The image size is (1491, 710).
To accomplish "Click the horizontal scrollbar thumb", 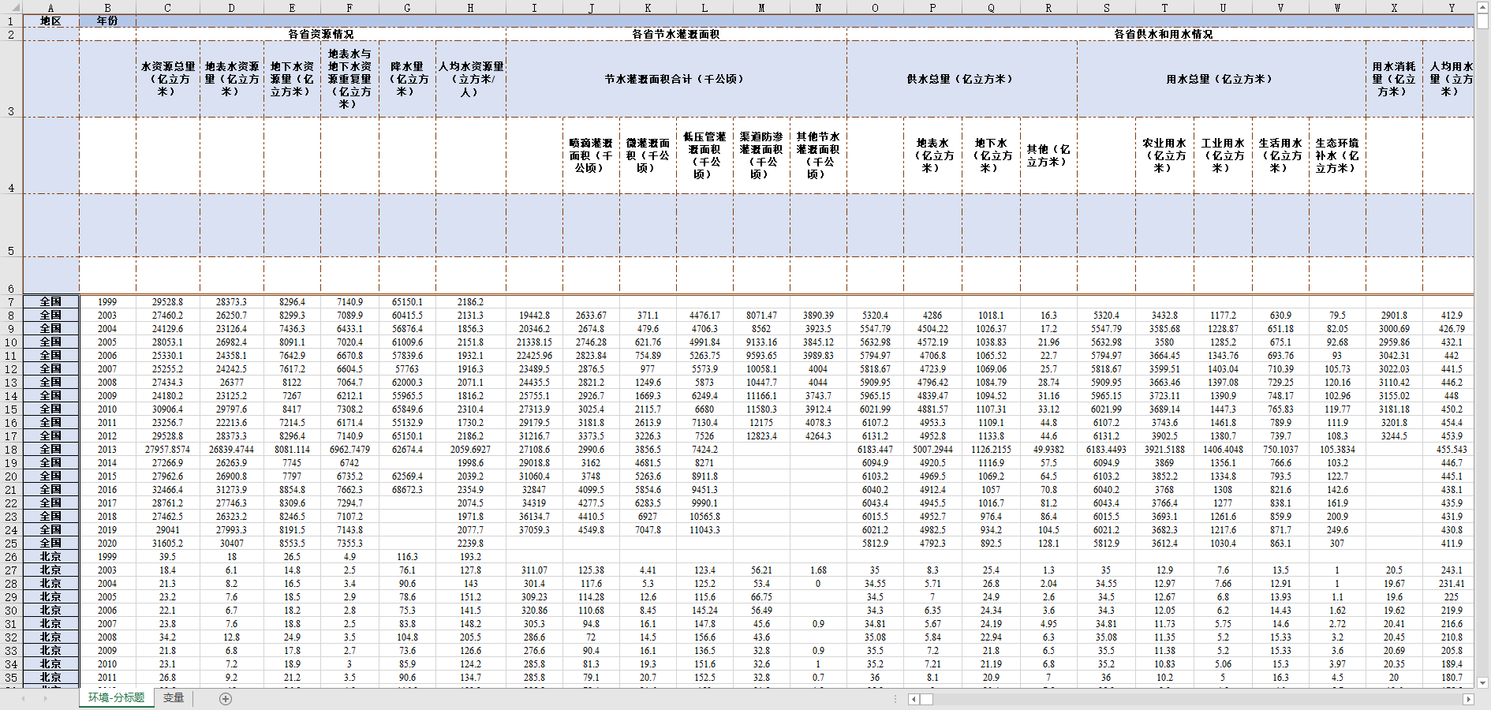I will 927,699.
